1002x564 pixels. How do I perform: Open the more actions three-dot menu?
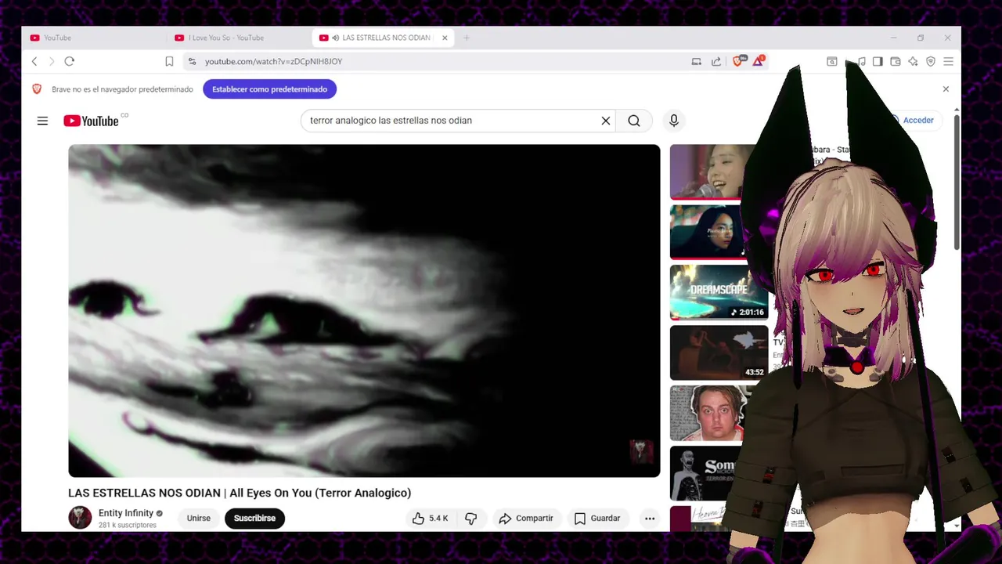click(650, 518)
